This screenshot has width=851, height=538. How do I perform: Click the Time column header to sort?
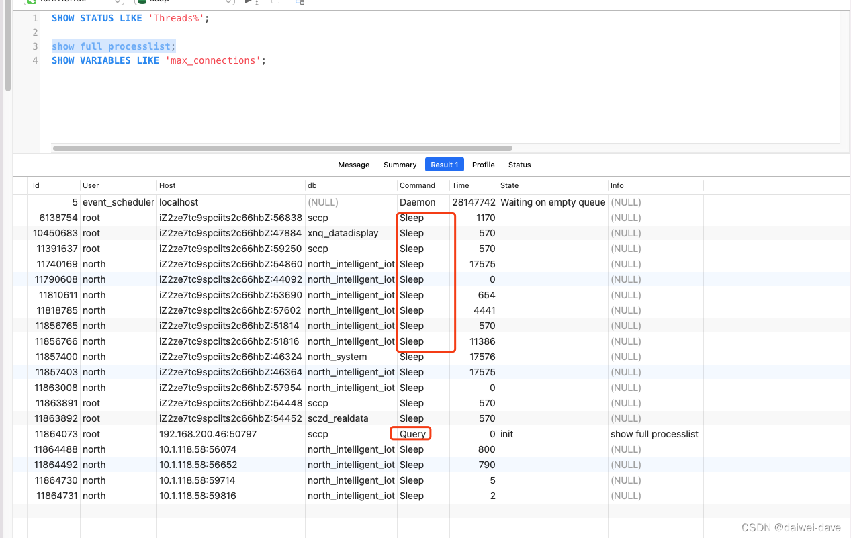pyautogui.click(x=459, y=185)
